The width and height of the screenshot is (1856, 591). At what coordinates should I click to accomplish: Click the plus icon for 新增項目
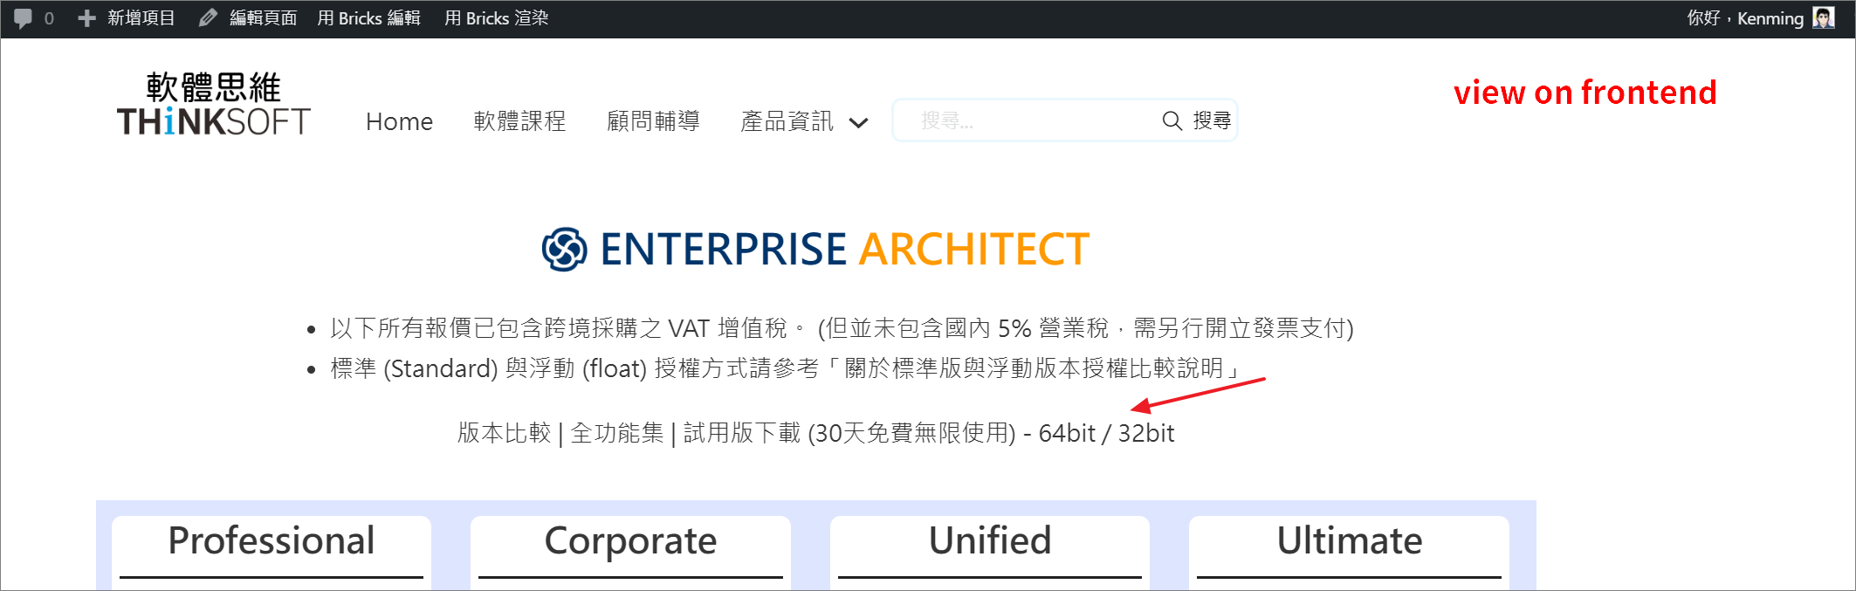click(86, 18)
